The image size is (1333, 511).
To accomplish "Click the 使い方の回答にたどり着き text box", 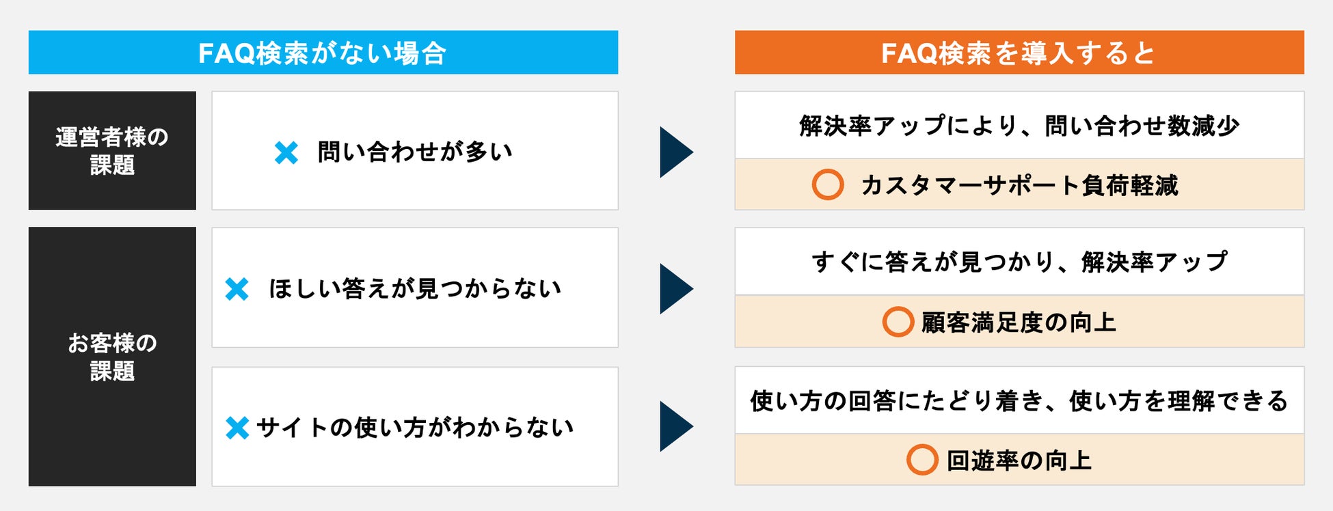I will point(1019,400).
